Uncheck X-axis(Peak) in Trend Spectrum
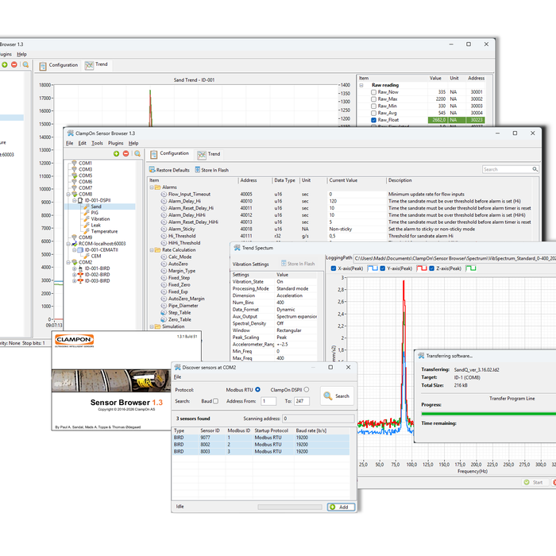The width and height of the screenshot is (556, 556). point(334,268)
